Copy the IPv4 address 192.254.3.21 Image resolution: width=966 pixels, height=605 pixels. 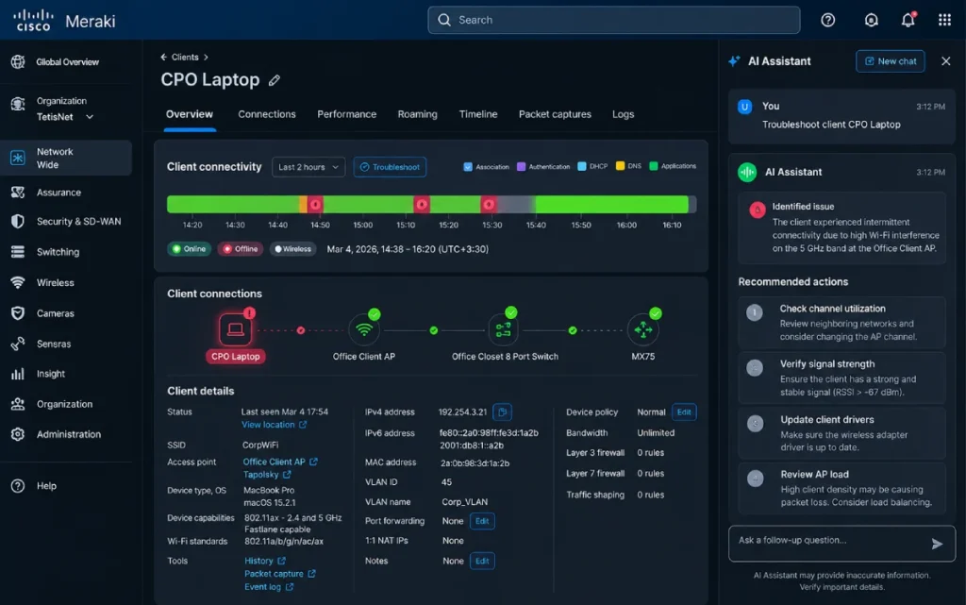[502, 412]
